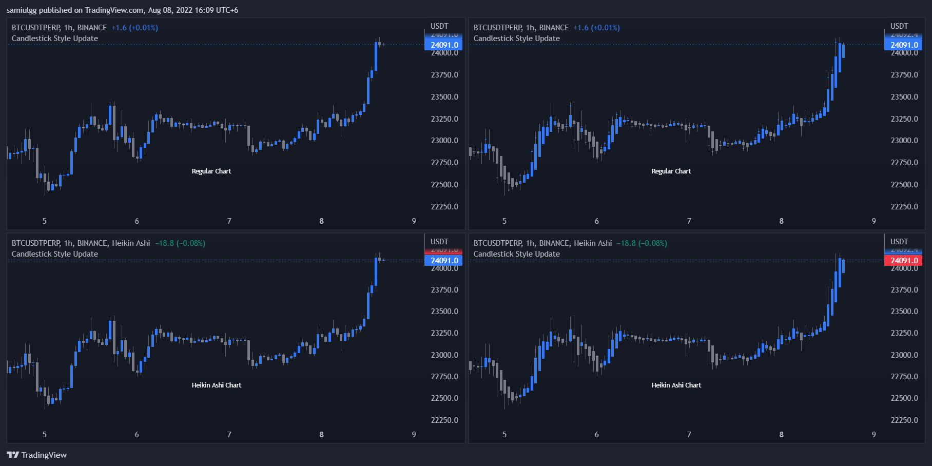Click 23250.0 on top-left chart price axis
The width and height of the screenshot is (932, 466).
point(444,119)
